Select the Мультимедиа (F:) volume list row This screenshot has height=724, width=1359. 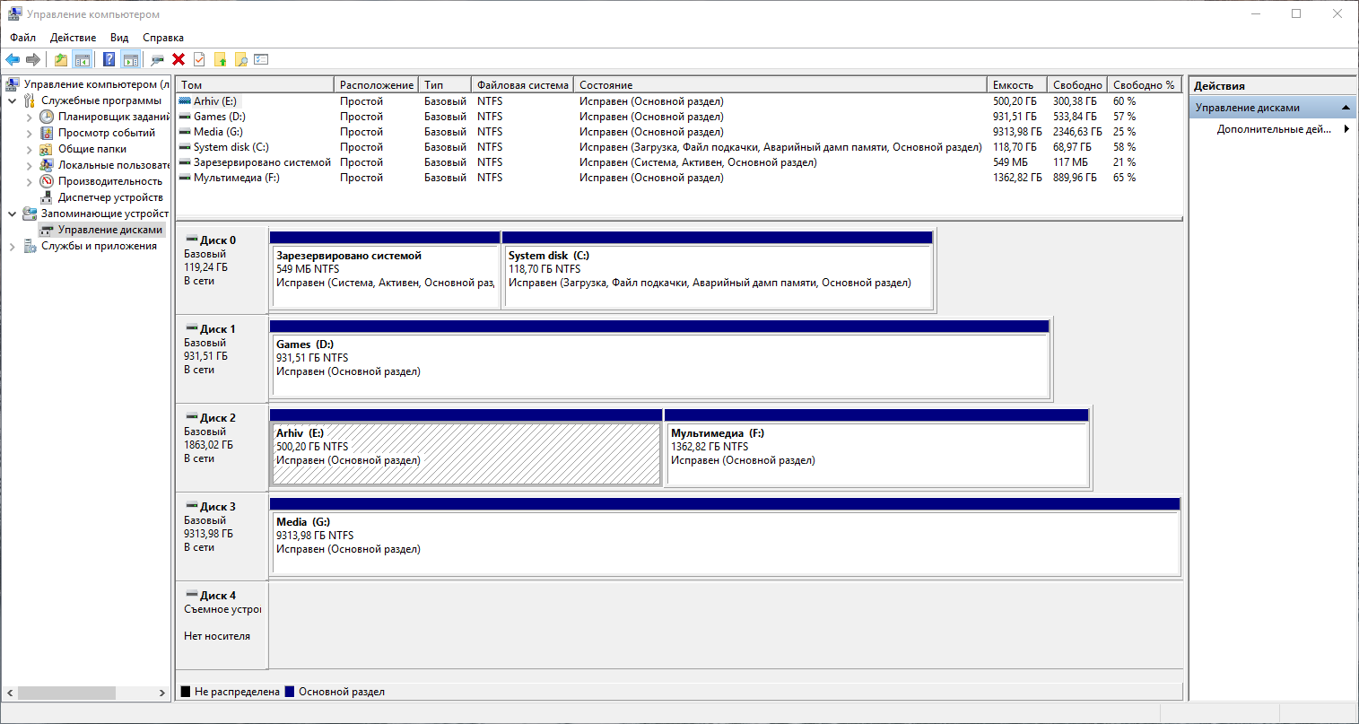pos(680,178)
